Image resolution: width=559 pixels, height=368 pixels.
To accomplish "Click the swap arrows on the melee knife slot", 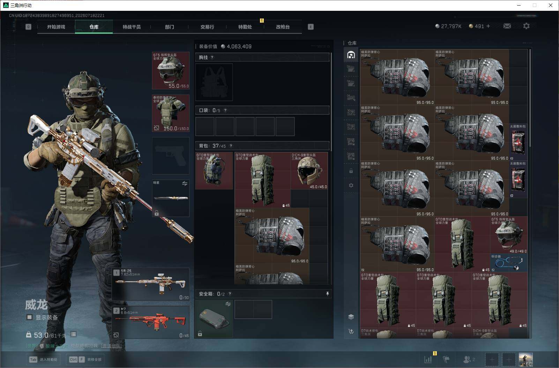I will click(185, 184).
